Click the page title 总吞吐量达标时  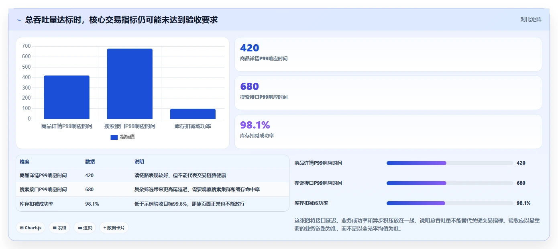tap(121, 20)
